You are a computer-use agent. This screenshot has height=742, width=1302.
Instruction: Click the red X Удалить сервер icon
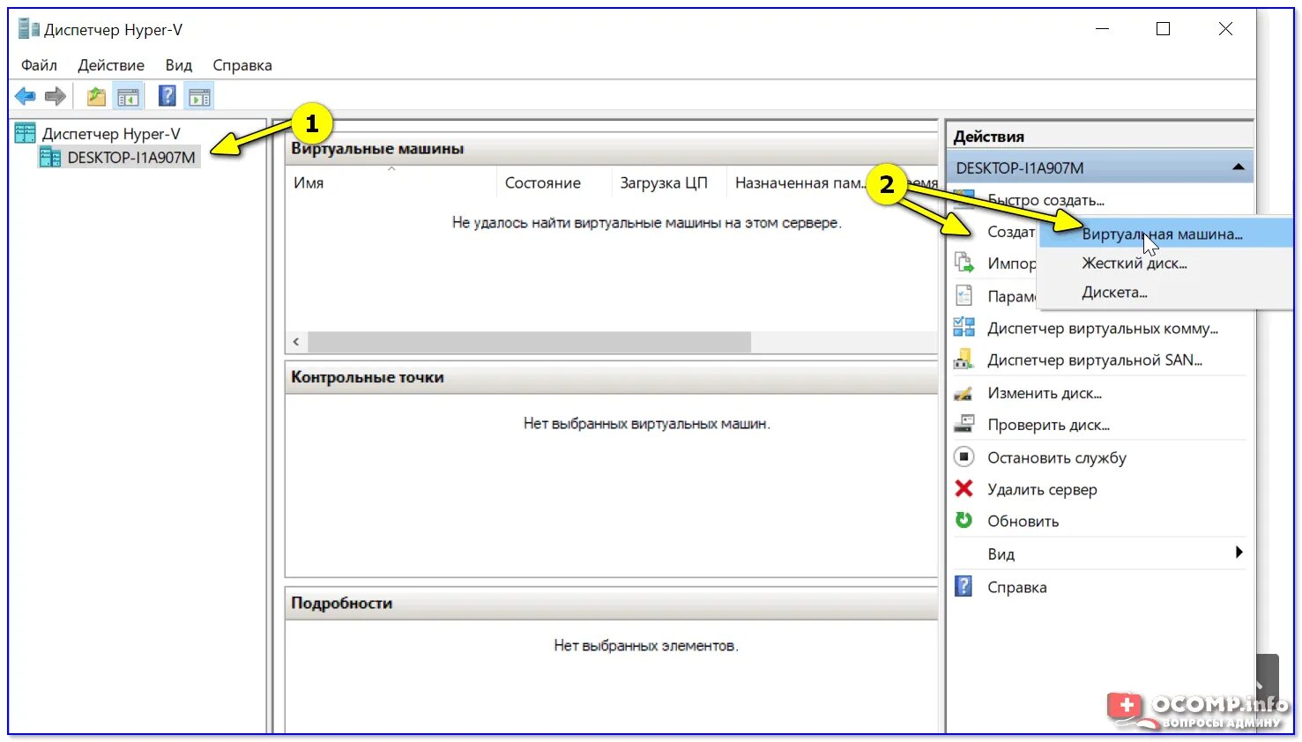(964, 489)
